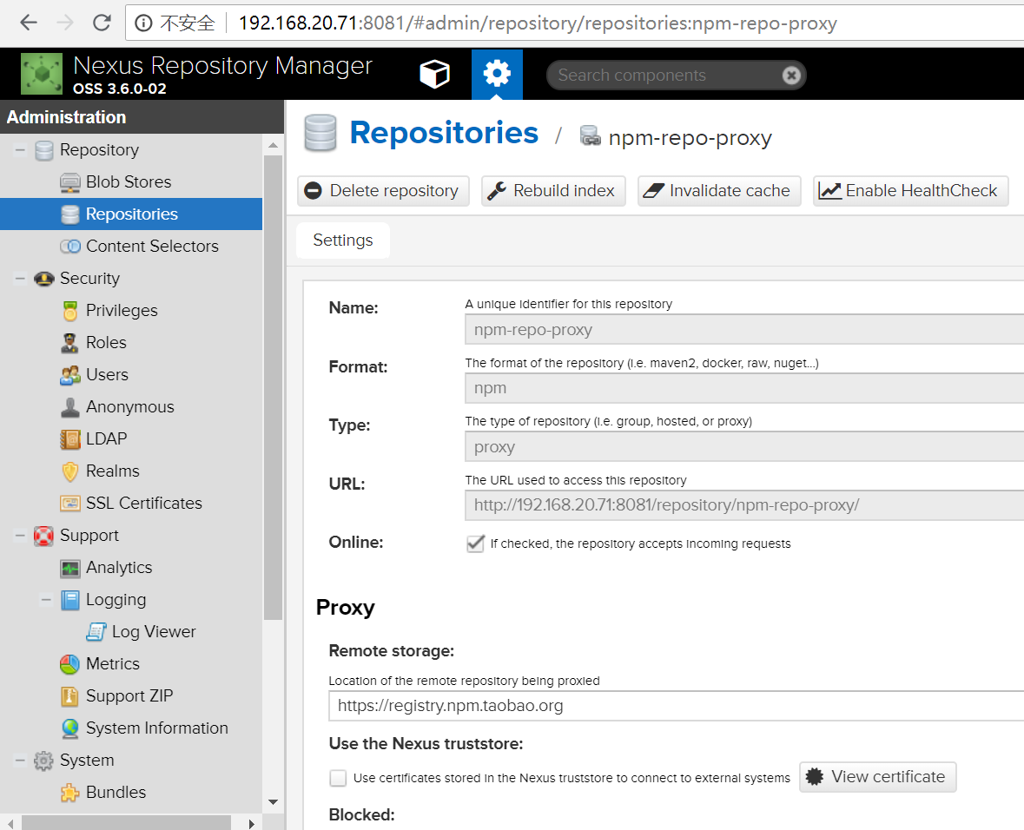
Task: Click the Roles icon
Action: tap(69, 343)
